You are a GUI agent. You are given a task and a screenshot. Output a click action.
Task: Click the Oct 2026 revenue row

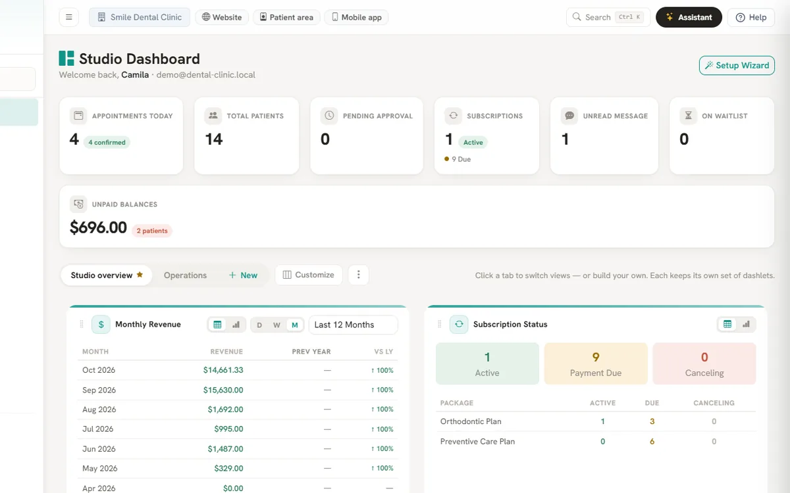point(238,370)
